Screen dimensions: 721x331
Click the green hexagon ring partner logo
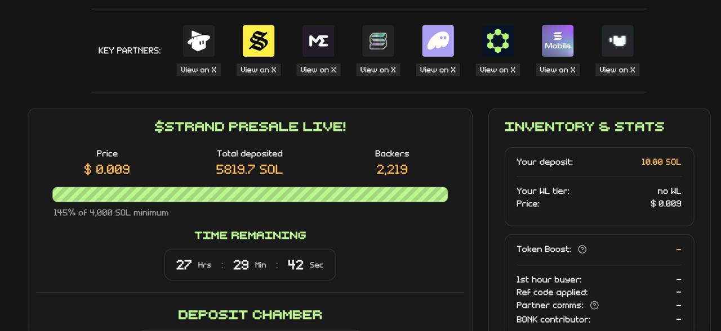point(498,41)
